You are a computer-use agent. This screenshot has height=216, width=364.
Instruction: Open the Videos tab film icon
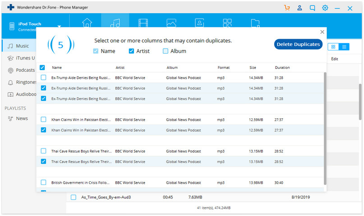click(x=143, y=23)
